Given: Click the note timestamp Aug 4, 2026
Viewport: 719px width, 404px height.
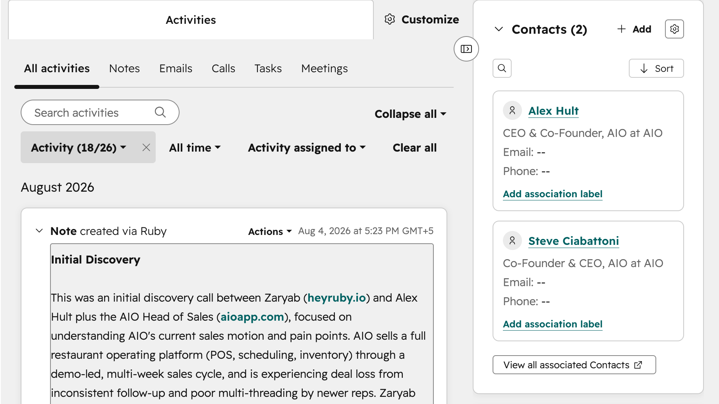Looking at the screenshot, I should coord(366,231).
